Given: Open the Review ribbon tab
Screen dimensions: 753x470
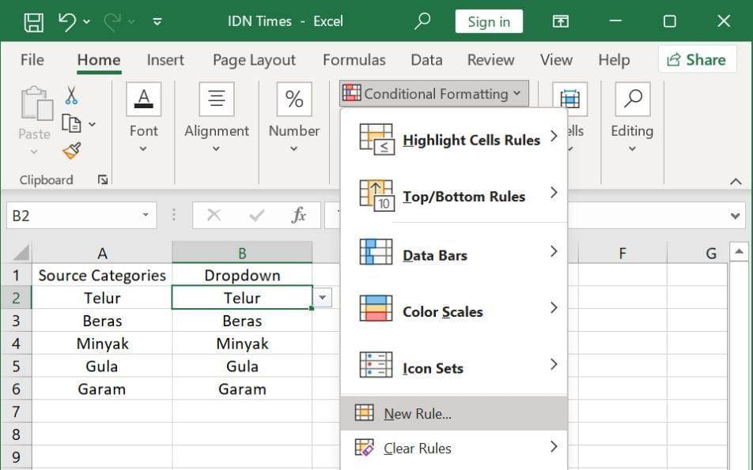Looking at the screenshot, I should 490,59.
